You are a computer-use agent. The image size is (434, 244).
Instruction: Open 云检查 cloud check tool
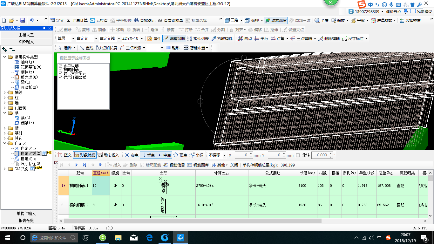pyautogui.click(x=99, y=20)
